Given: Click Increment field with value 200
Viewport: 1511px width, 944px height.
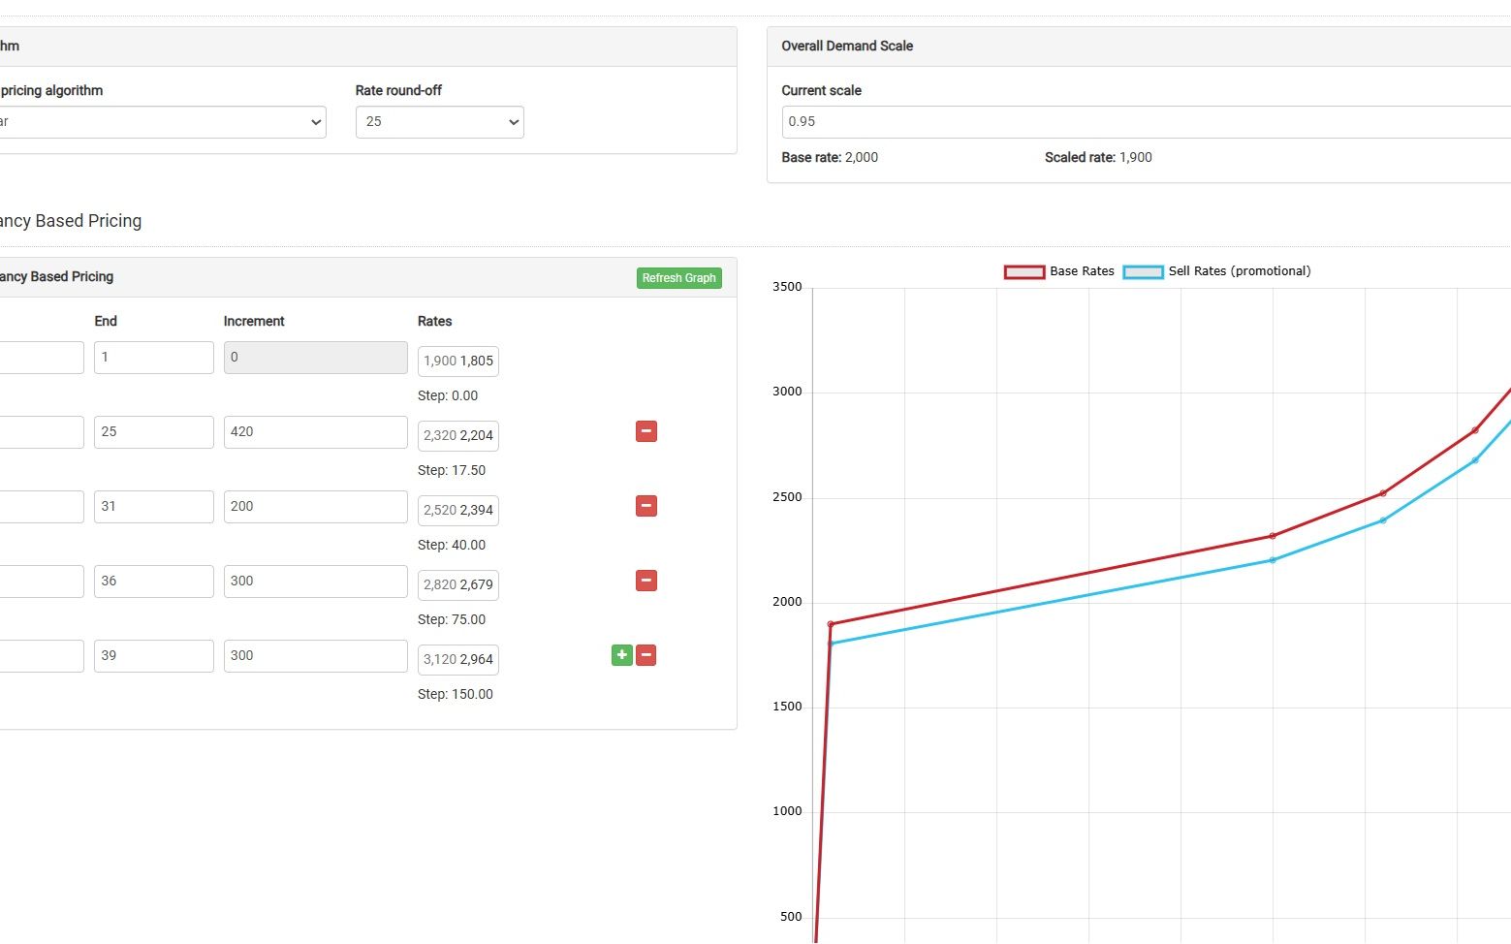Looking at the screenshot, I should (315, 507).
